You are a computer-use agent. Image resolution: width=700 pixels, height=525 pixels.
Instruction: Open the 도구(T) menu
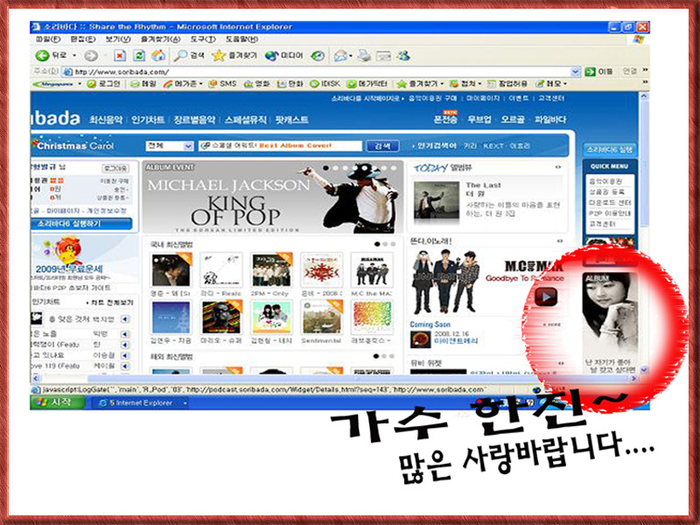203,39
